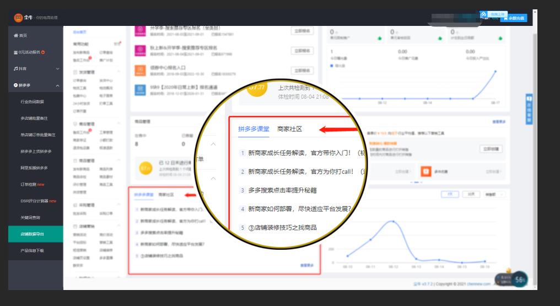
Task: Click magenta icon beside 秋上新&开学季 activity
Action: tap(140, 50)
